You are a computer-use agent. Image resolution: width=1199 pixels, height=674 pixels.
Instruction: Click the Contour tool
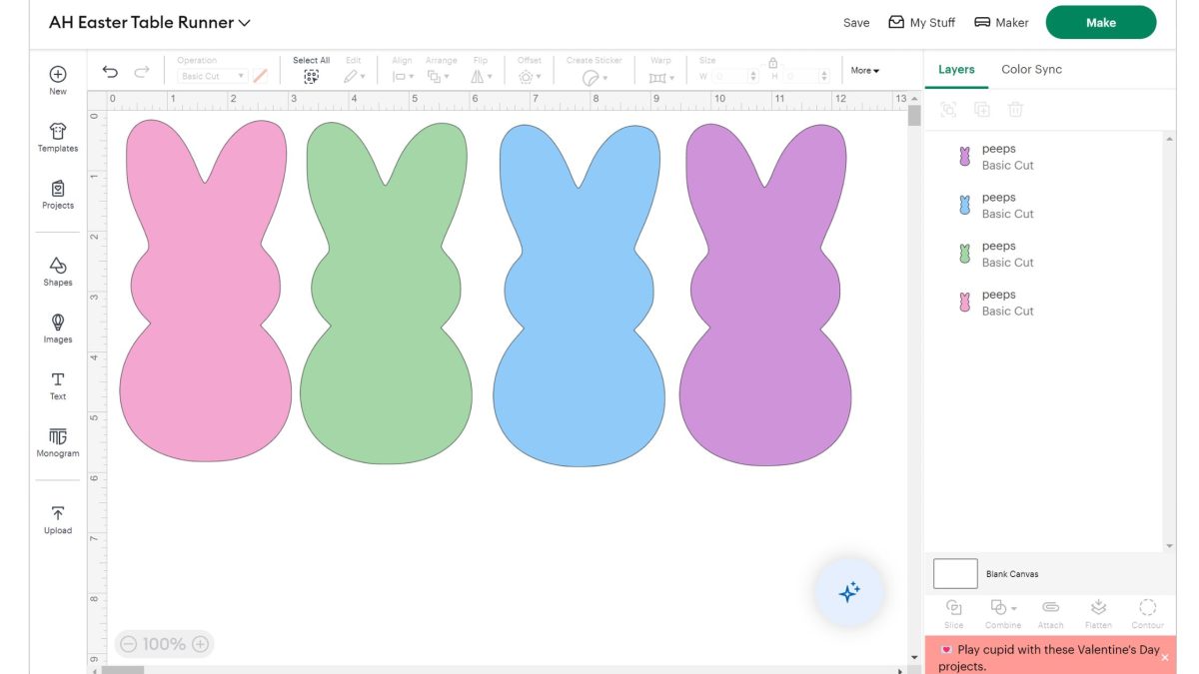pos(1147,613)
